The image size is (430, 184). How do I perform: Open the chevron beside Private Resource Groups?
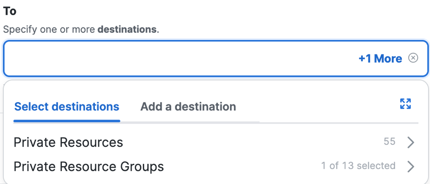click(x=411, y=167)
